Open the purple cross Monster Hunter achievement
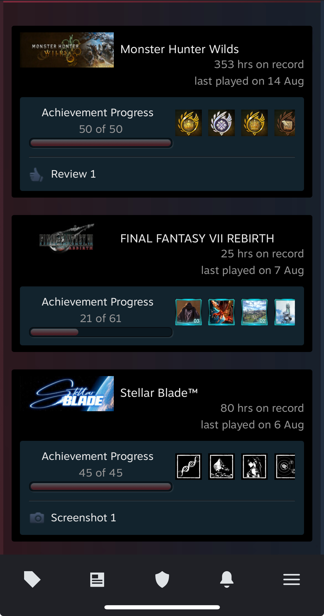The image size is (324, 616). 222,123
